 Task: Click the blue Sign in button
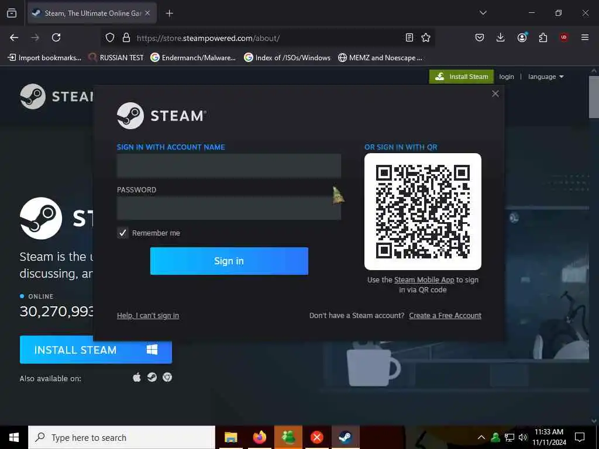click(x=229, y=261)
